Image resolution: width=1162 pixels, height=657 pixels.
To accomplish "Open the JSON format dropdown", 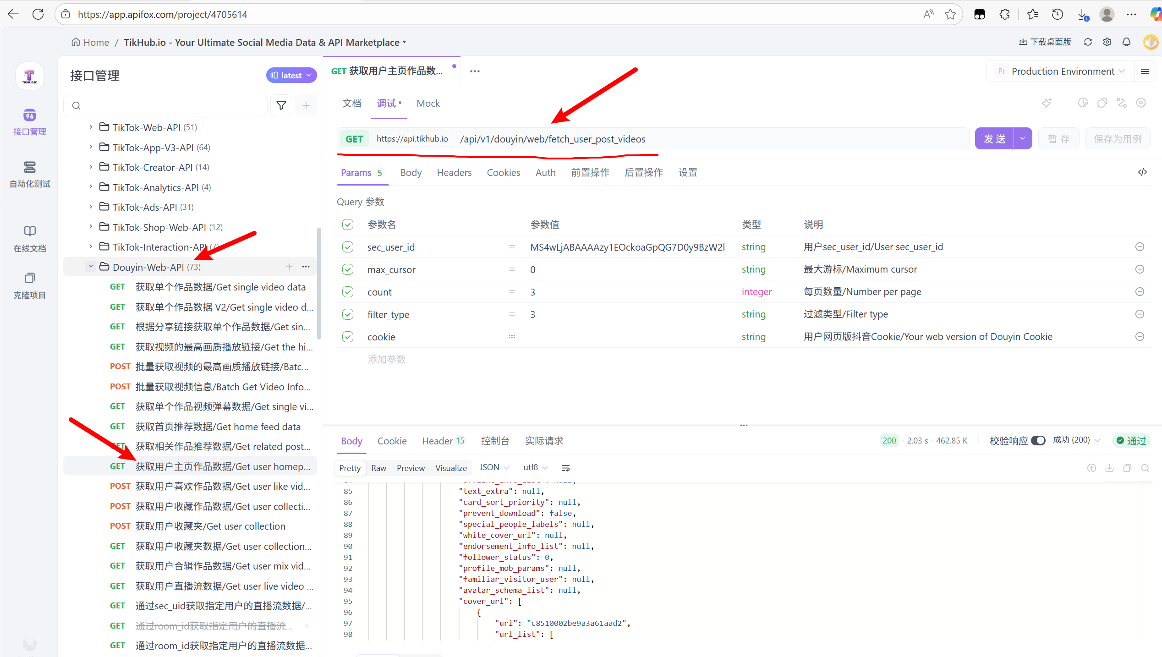I will (494, 467).
